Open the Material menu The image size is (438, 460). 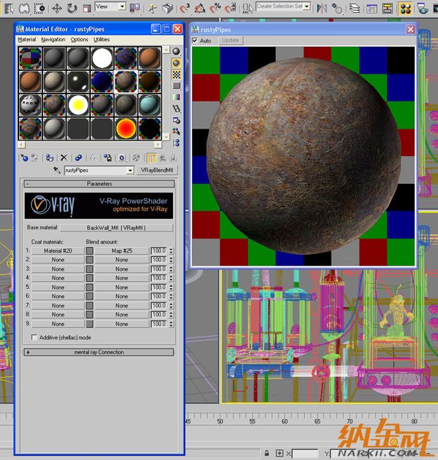point(27,39)
